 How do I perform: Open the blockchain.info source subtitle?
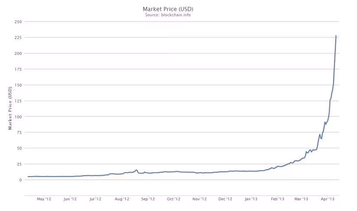168,15
